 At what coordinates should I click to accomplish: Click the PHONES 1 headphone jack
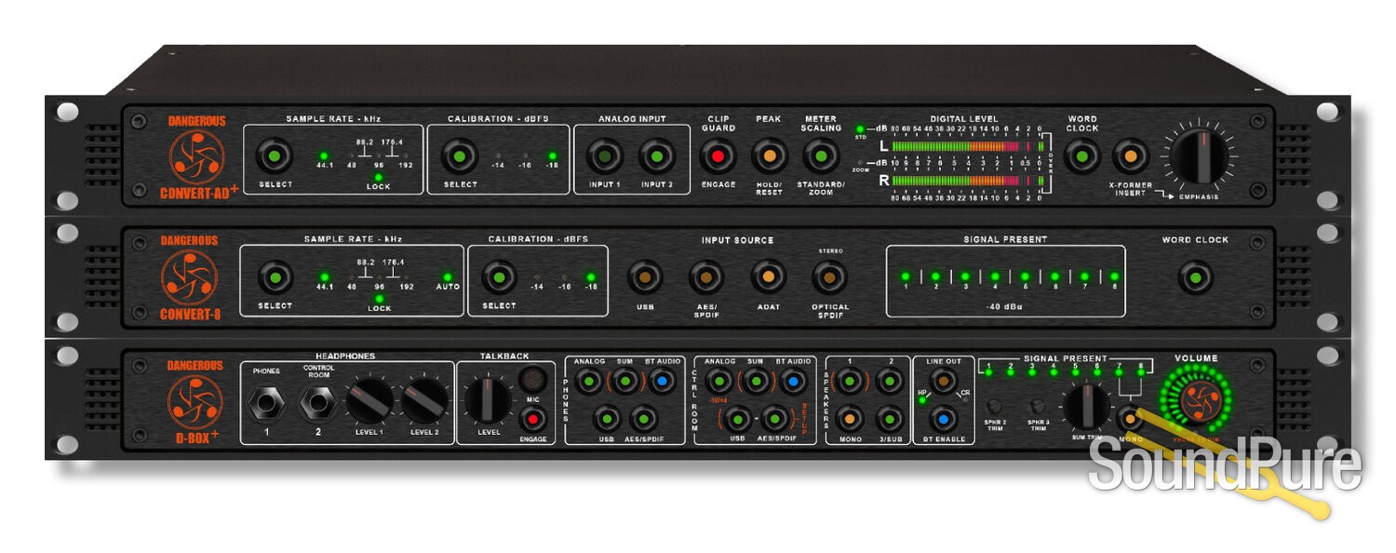tap(267, 402)
